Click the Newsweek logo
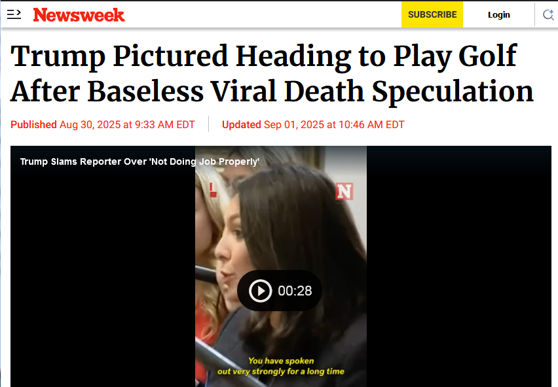The width and height of the screenshot is (558, 387). [79, 15]
